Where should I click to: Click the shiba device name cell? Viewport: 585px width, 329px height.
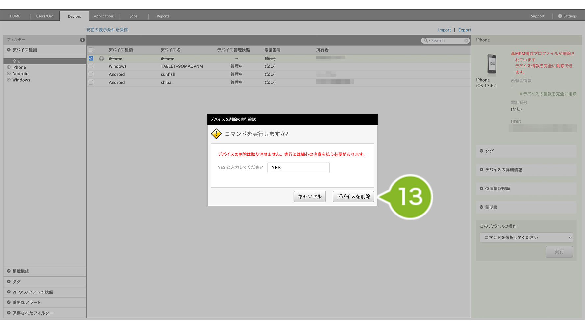[166, 82]
